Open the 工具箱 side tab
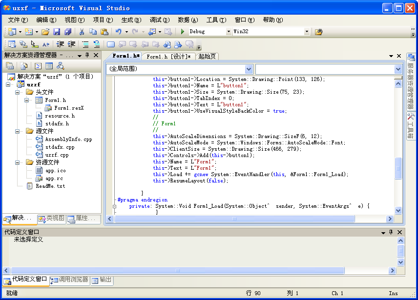This screenshot has width=418, height=300. point(411,126)
